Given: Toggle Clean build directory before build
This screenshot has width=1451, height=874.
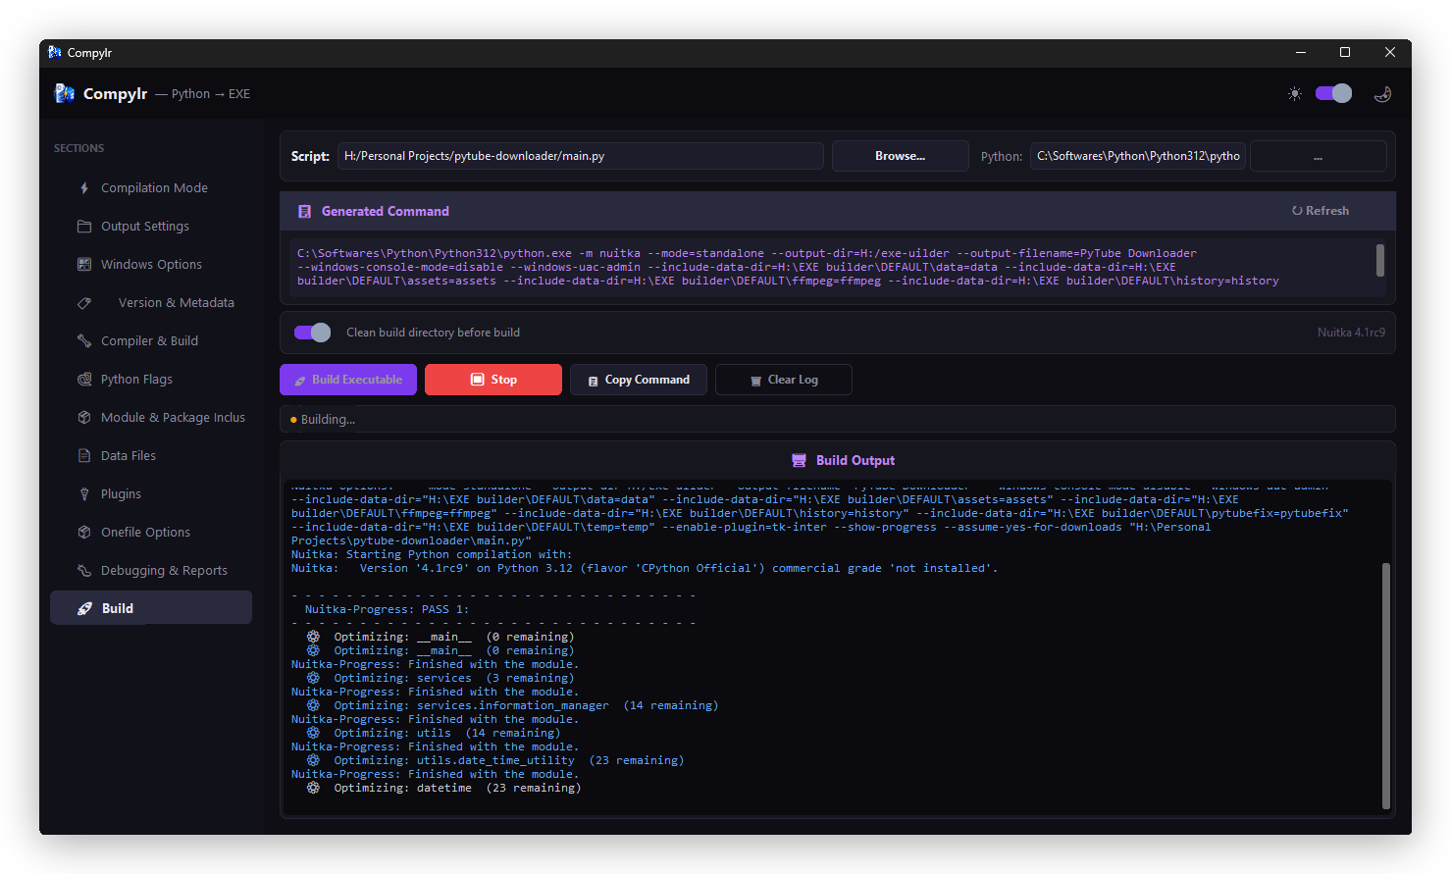Looking at the screenshot, I should tap(313, 333).
